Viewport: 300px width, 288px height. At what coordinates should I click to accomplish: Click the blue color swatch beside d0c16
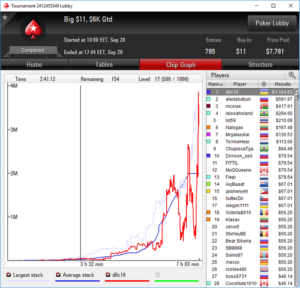pos(209,92)
